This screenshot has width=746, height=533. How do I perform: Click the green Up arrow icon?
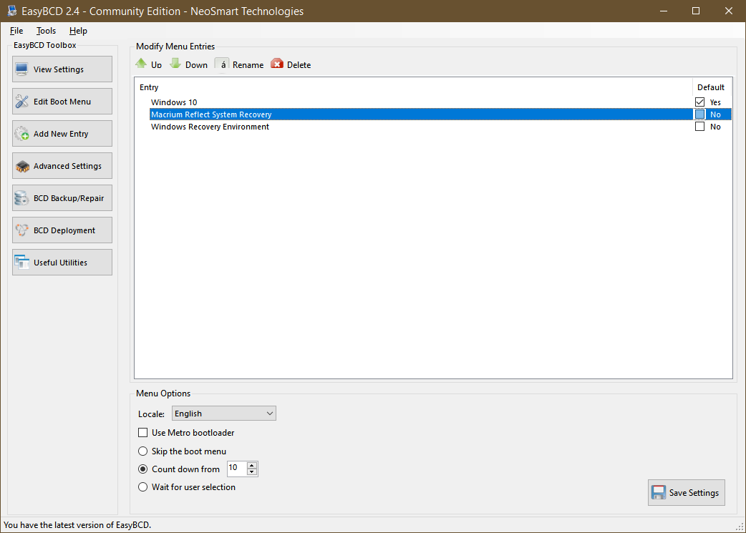(141, 63)
